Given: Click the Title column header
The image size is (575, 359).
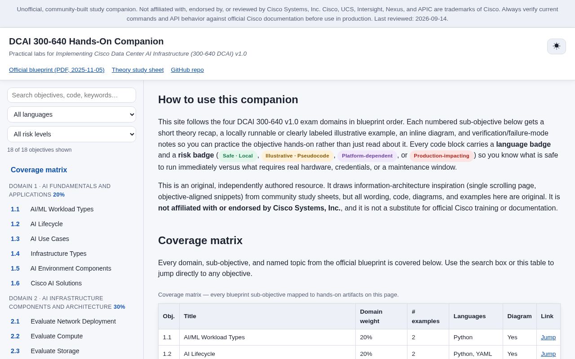Looking at the screenshot, I should 267,316.
